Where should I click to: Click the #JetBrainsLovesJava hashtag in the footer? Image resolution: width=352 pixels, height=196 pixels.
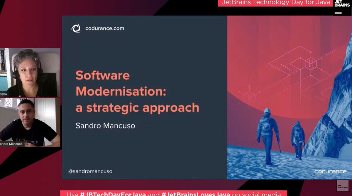[196, 194]
